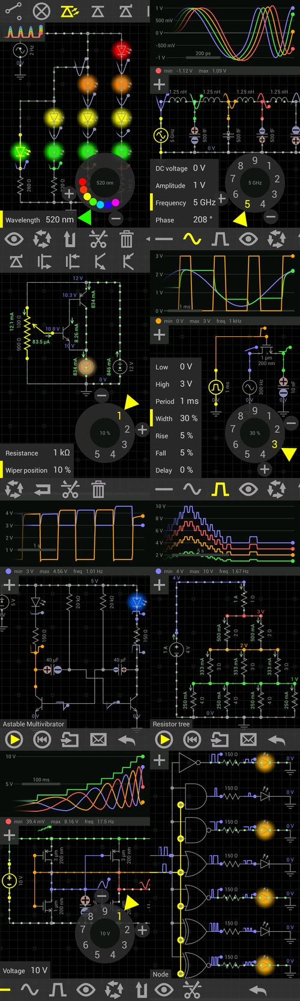
Task: Pick the blue swatch on the LED color dial
Action: (x=108, y=204)
